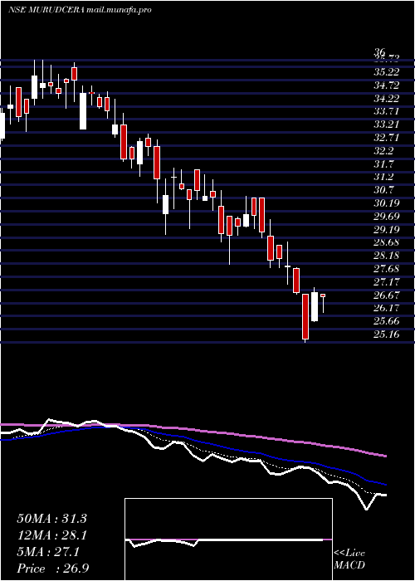The image size is (415, 581).
Task: Select the 28.68 price axis label
Action: 387,242
